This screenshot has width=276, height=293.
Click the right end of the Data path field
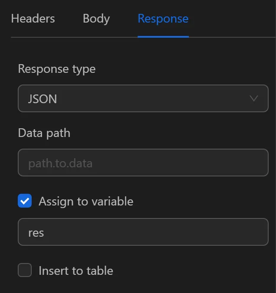coord(258,163)
